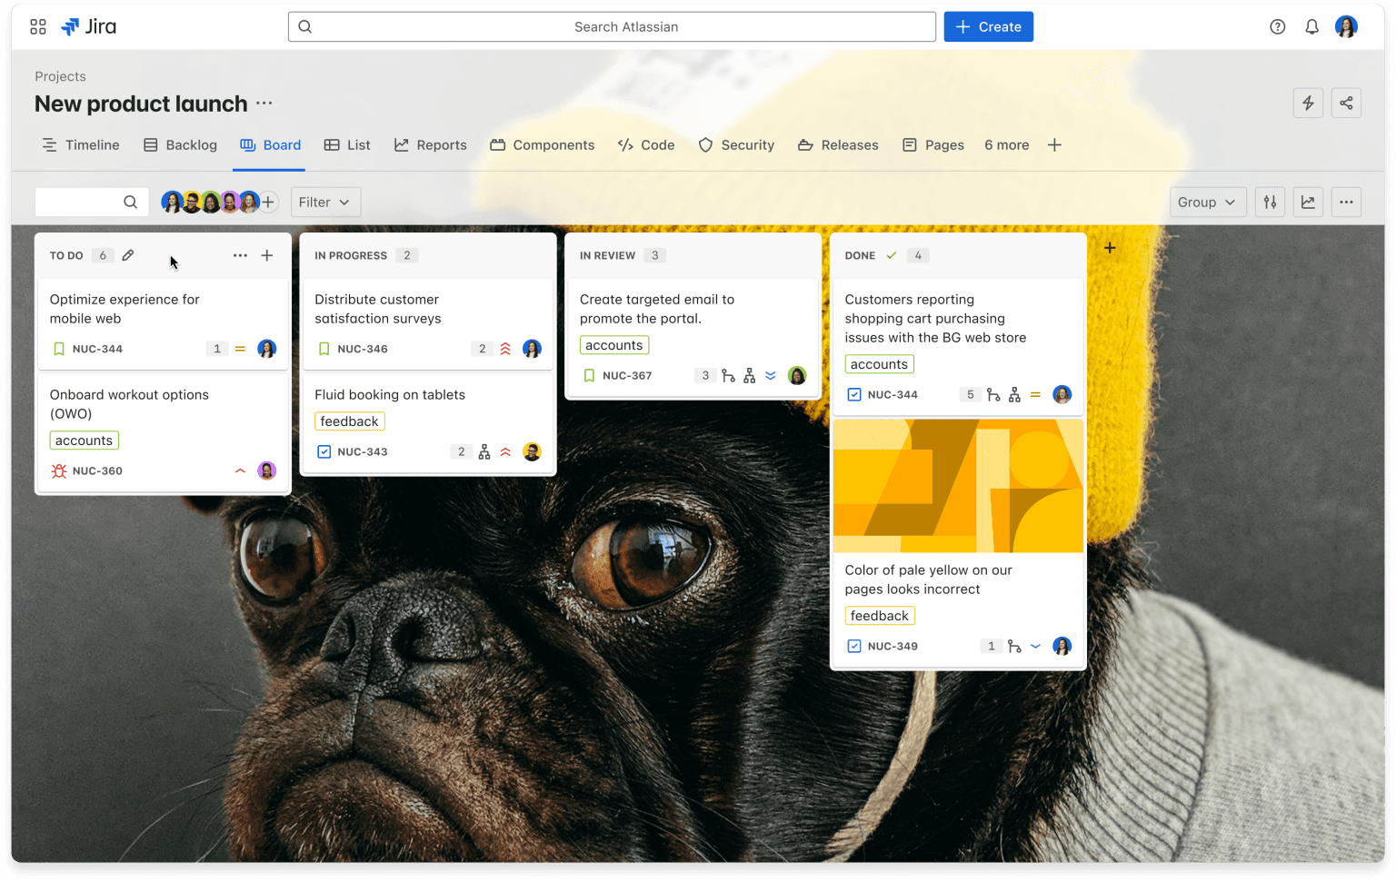Screen dimensions: 1396x881
Task: Check the NUC-349 task checkbox
Action: pos(853,646)
